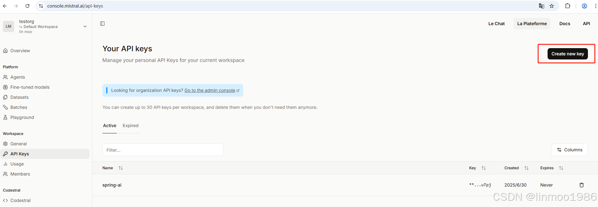This screenshot has width=598, height=207.
Task: Click the Usage bar chart icon
Action: tap(5, 164)
